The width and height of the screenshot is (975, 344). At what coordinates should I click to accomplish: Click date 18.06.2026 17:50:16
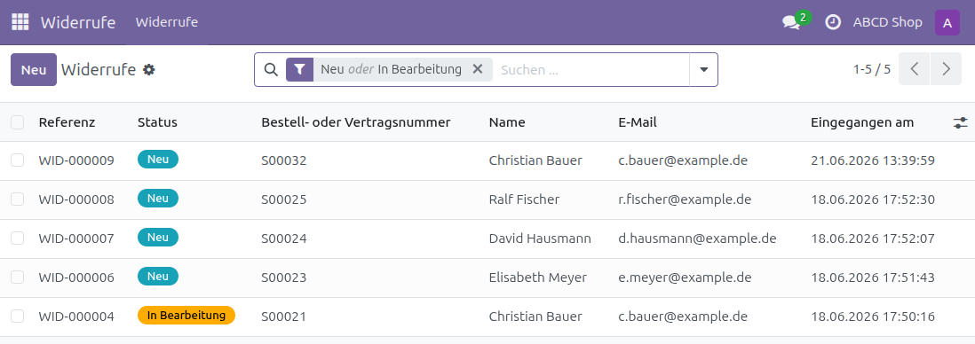(873, 317)
